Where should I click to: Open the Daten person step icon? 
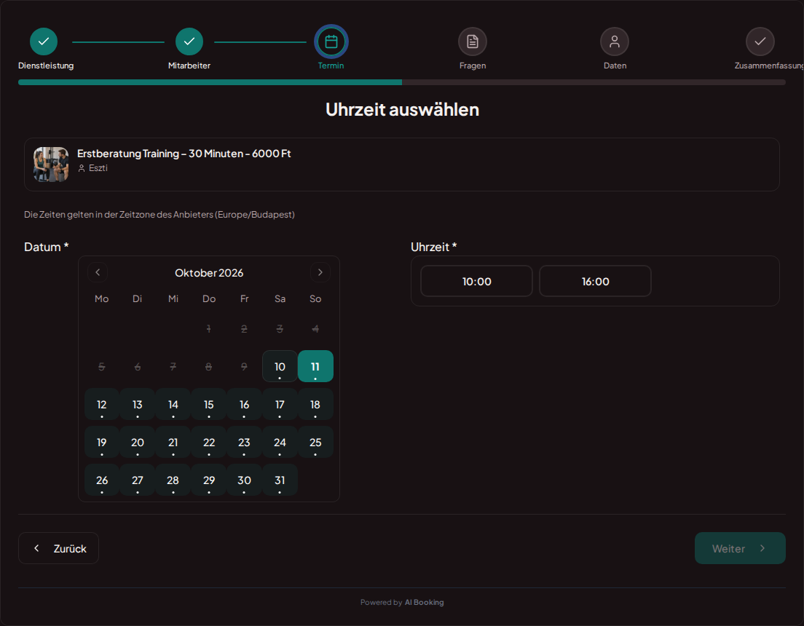pos(614,41)
